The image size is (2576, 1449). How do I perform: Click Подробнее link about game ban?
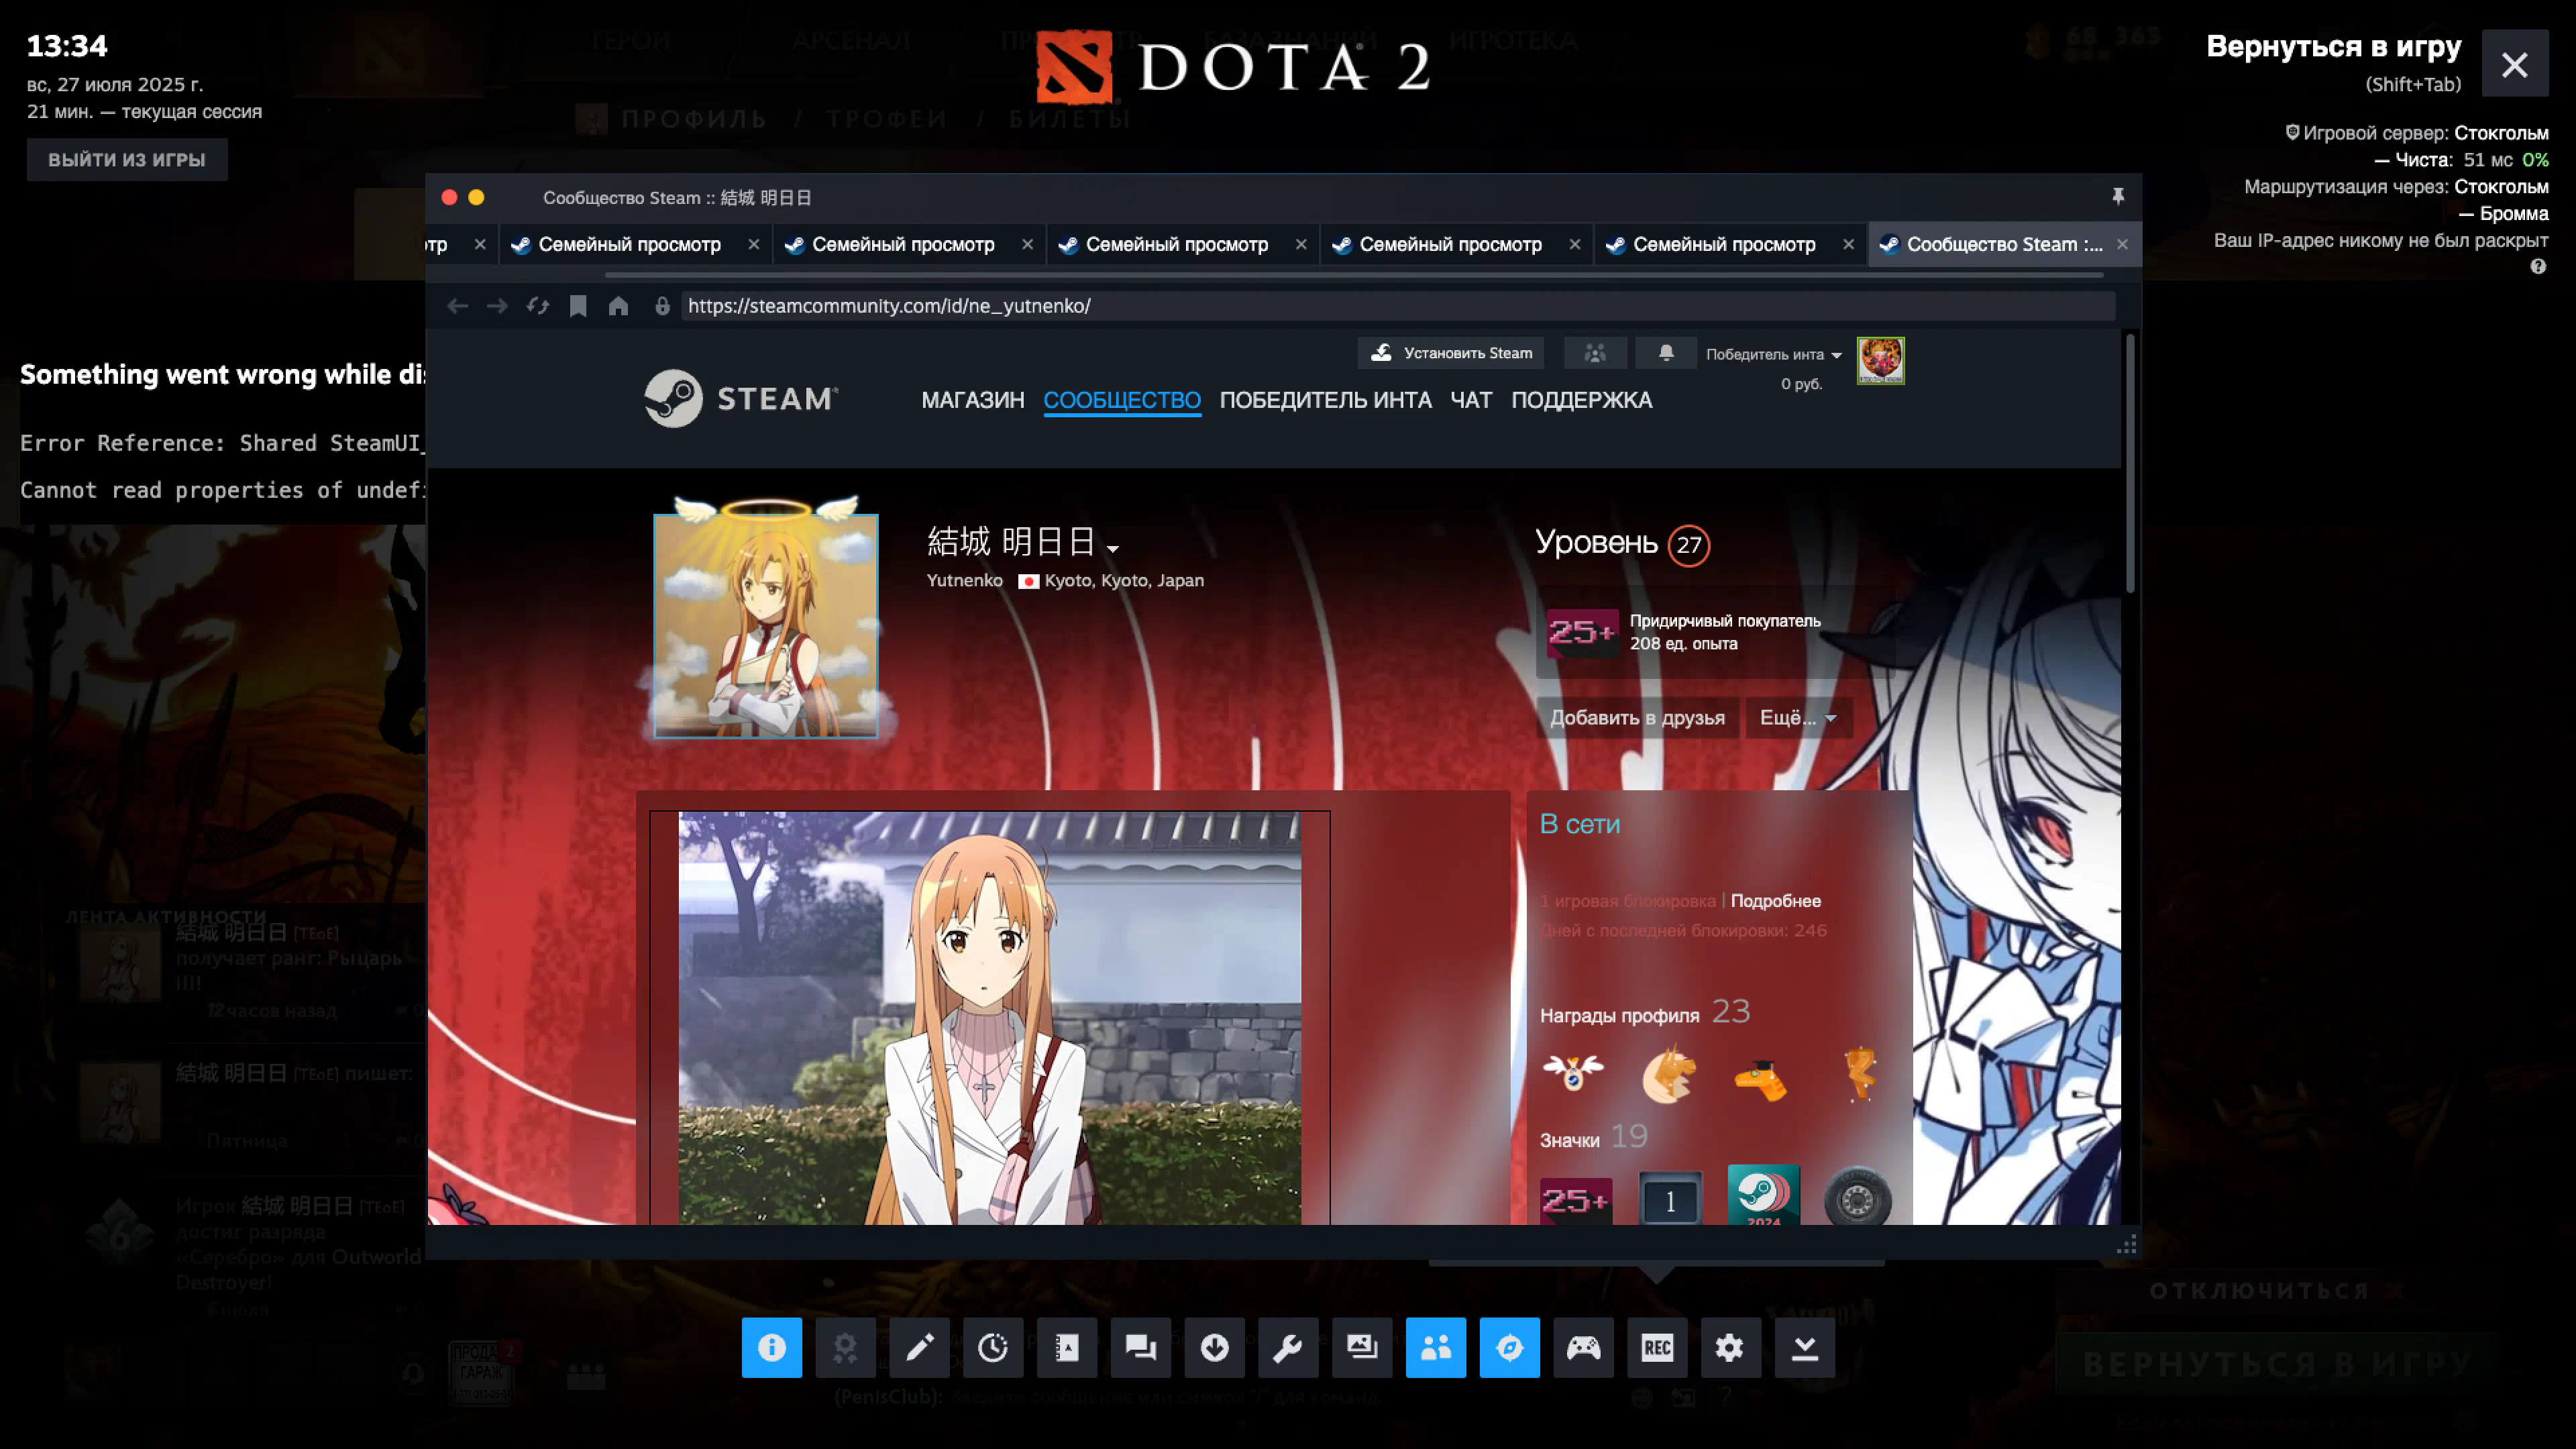(1775, 901)
